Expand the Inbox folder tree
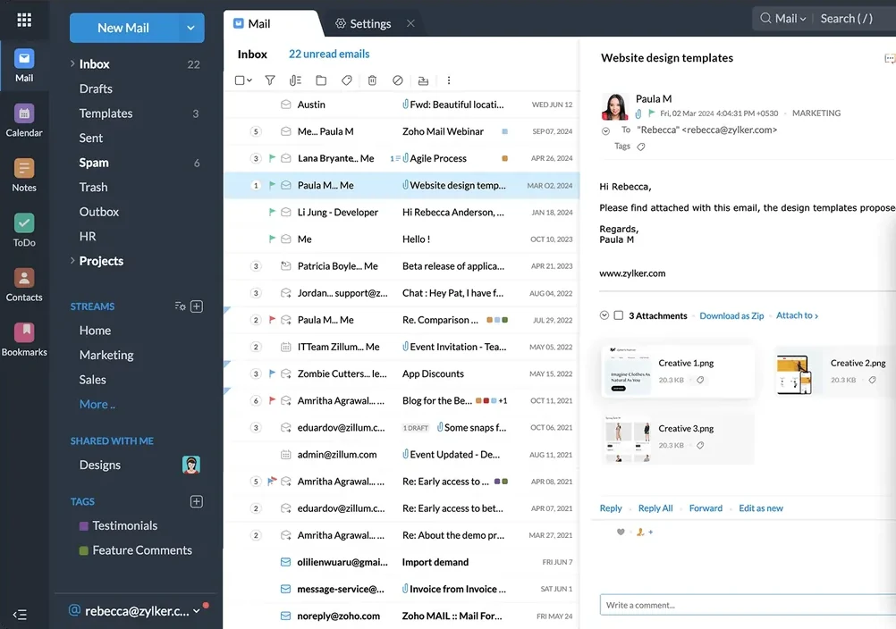Viewport: 896px width, 629px height. click(72, 63)
